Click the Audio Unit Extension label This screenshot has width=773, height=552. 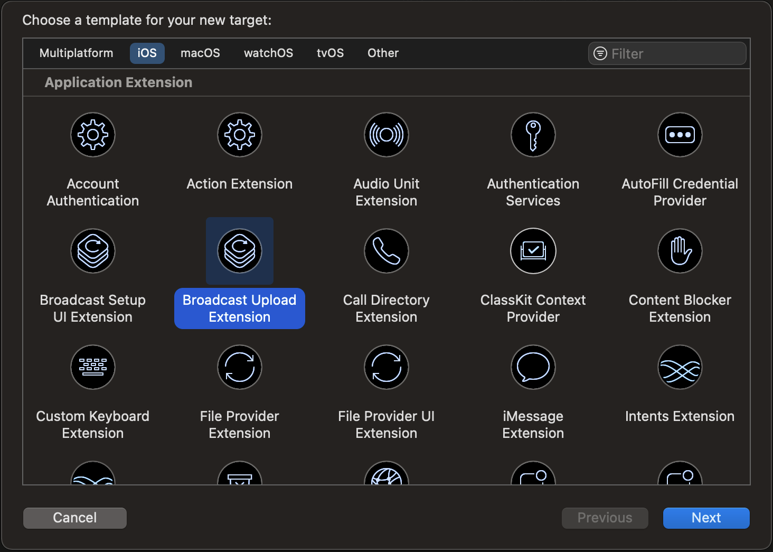click(x=386, y=192)
